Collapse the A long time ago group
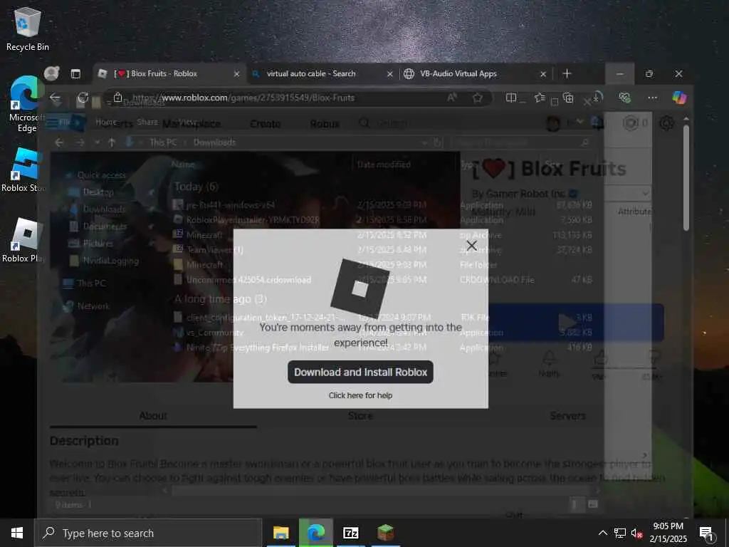Screen dimensions: 729x547 tap(220, 299)
